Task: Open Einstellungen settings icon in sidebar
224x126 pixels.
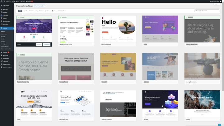Action: (x=2, y=64)
